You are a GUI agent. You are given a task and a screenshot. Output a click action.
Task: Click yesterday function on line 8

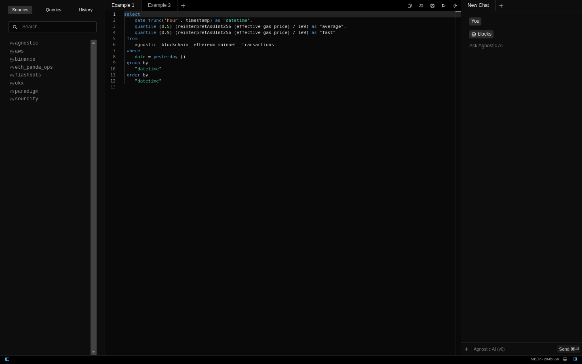165,57
